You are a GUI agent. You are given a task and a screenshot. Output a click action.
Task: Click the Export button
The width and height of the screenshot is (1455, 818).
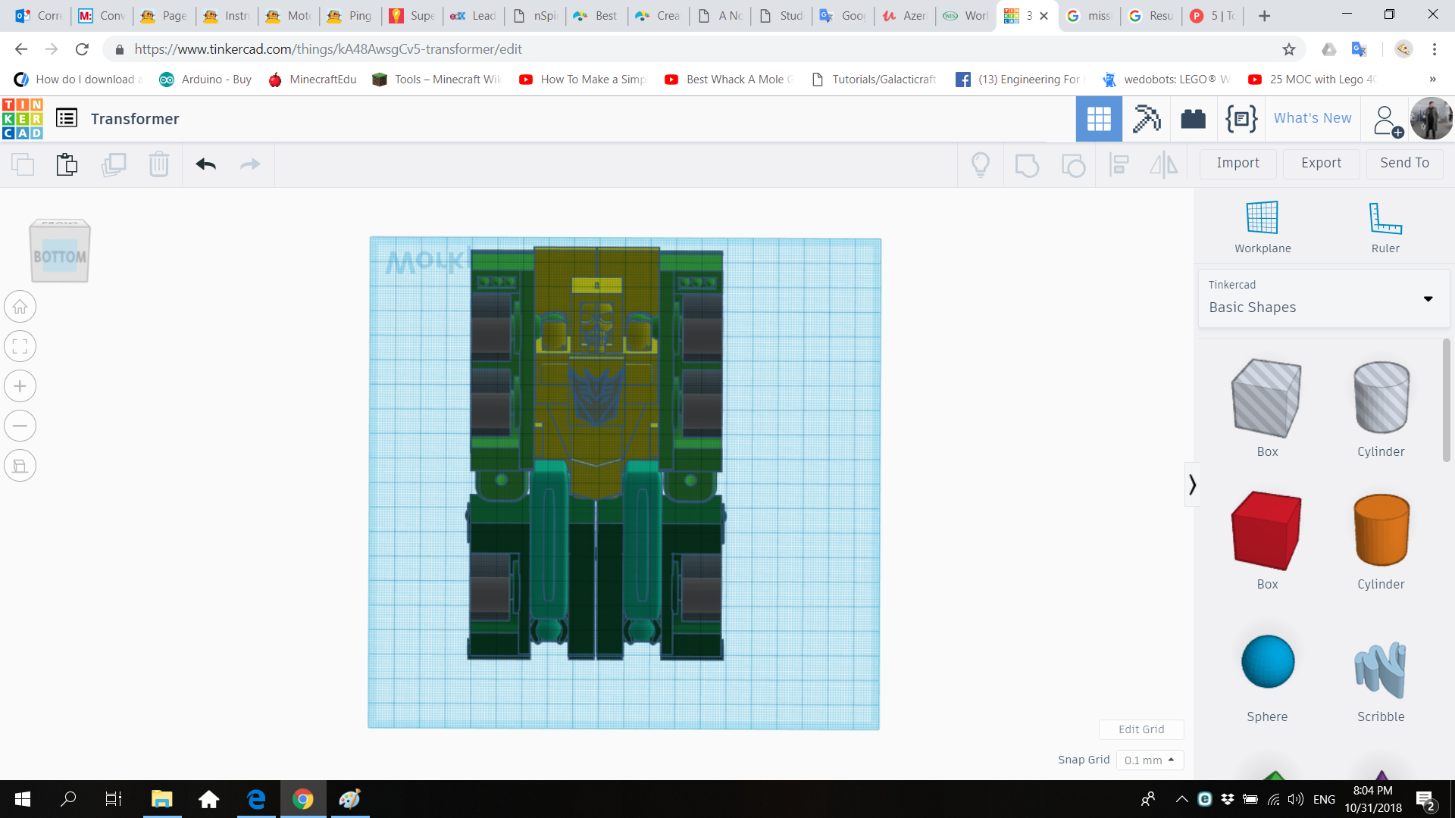(1320, 163)
